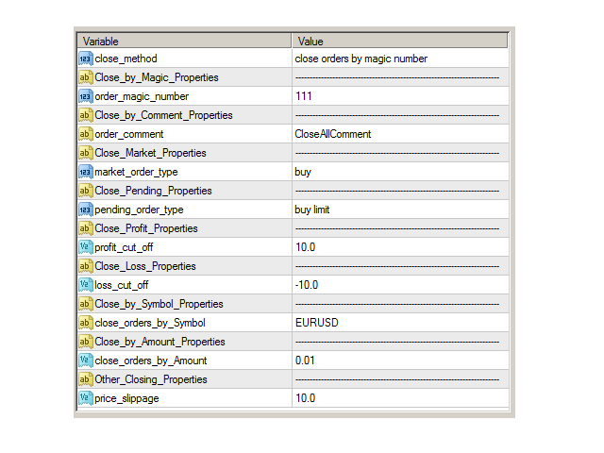Select the profit_cut_off variable name
The image size is (604, 453).
[x=124, y=247]
